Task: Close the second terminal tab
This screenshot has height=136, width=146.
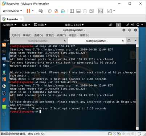Action: 123,41
